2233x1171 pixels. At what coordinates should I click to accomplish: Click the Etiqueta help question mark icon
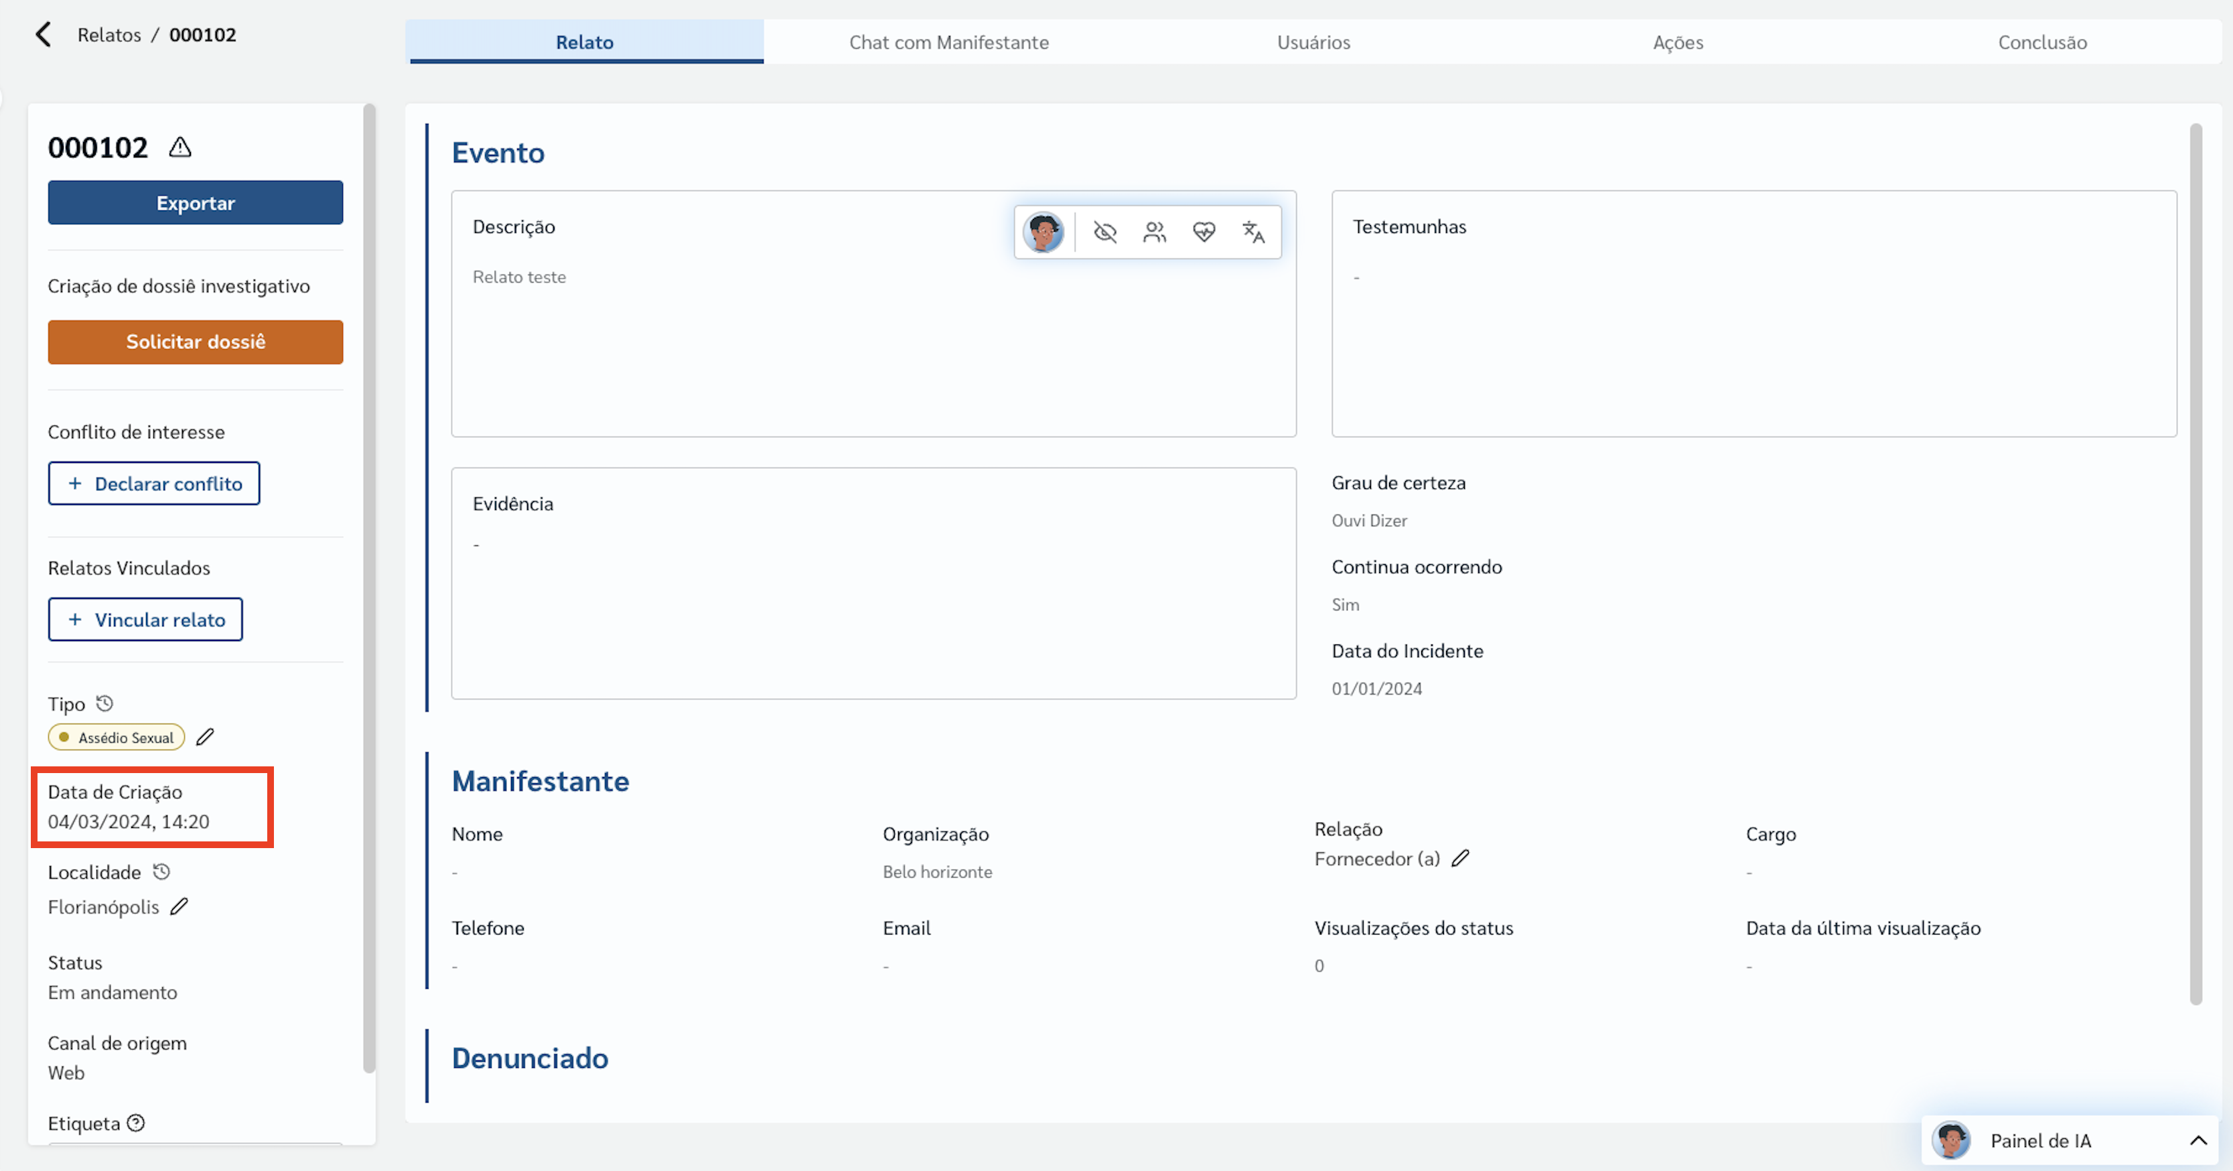click(136, 1123)
